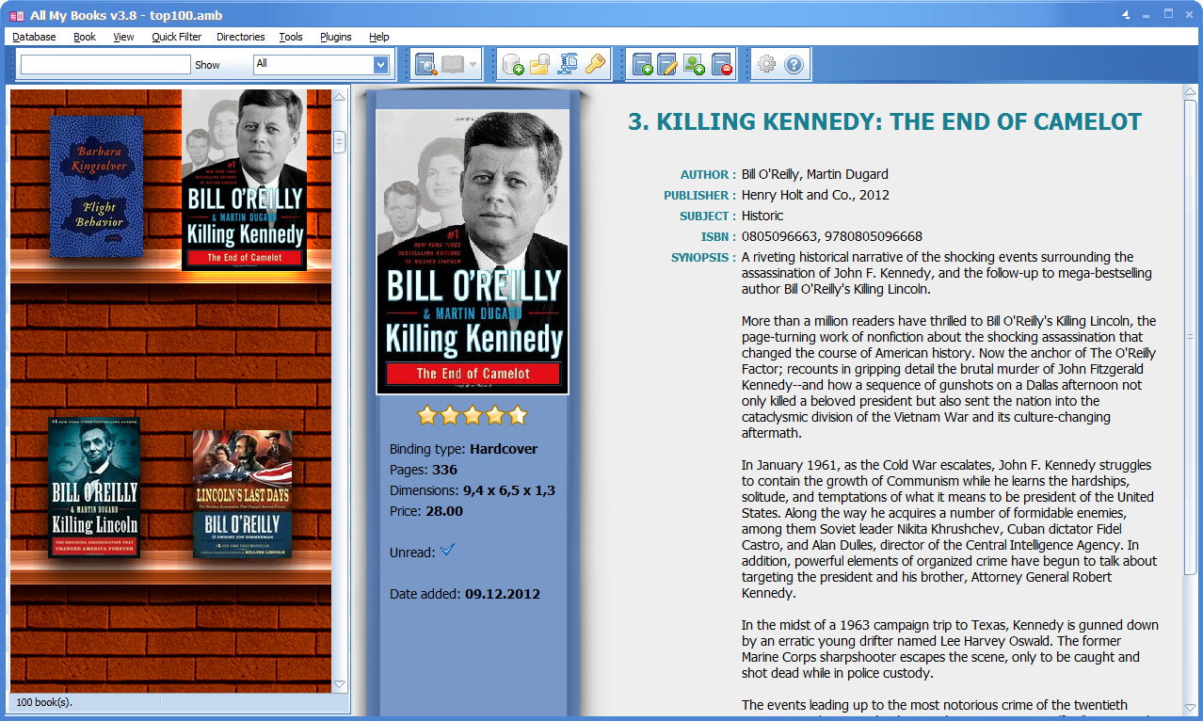1203x721 pixels.
Task: Click details pane scrollbar down arrow
Action: click(1190, 707)
